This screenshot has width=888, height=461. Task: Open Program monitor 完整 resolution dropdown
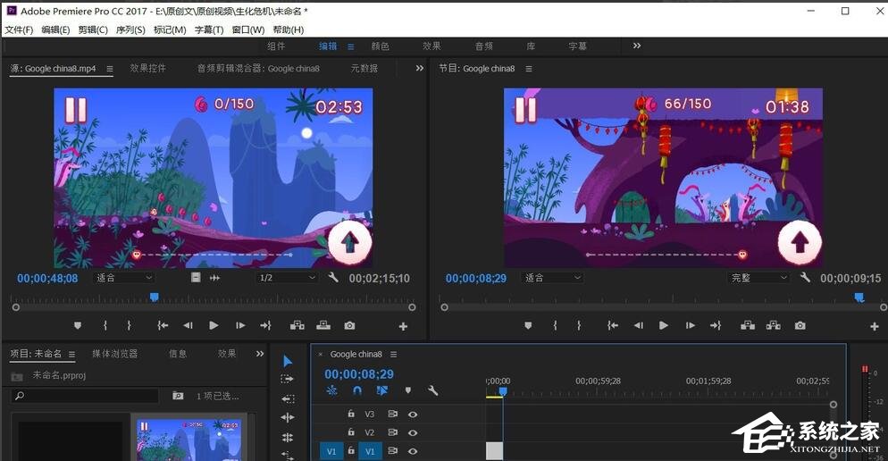tap(758, 278)
